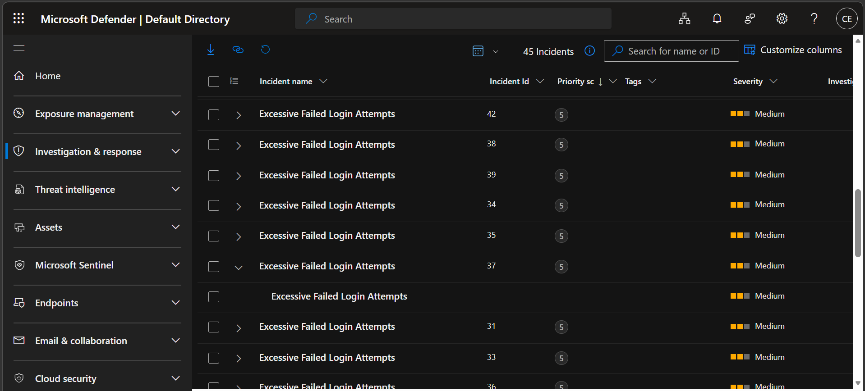The height and width of the screenshot is (391, 865).
Task: Check the box for incident 42
Action: coord(214,115)
